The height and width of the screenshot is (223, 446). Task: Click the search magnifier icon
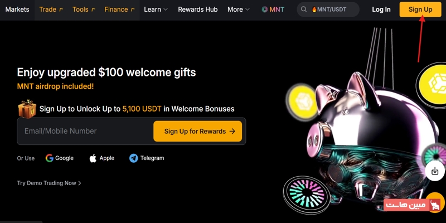[303, 9]
